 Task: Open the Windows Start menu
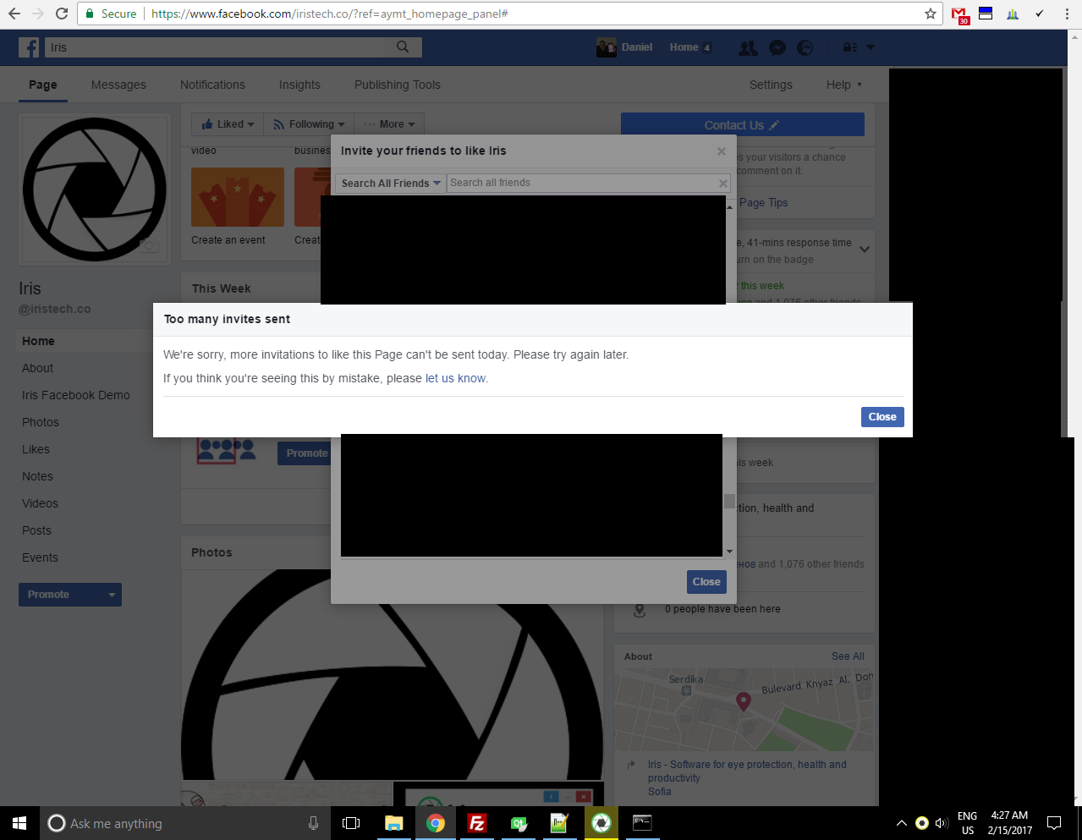(x=19, y=823)
